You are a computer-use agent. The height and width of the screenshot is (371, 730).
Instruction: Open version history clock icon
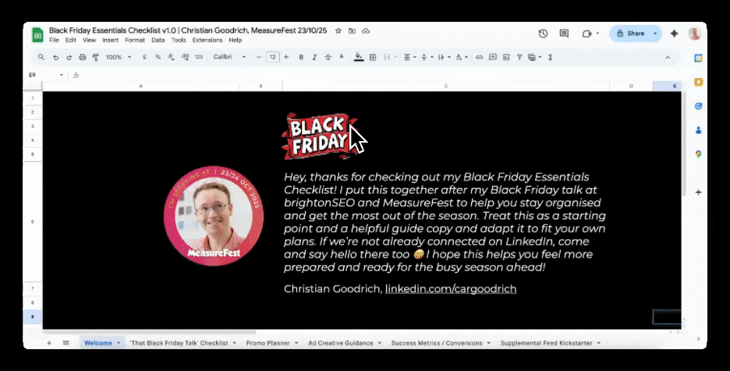543,34
